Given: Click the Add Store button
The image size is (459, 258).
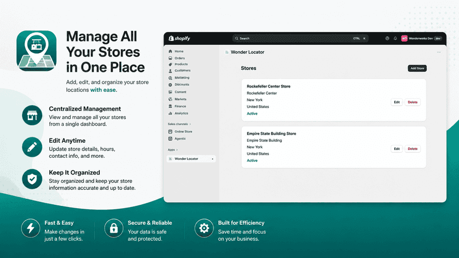Looking at the screenshot, I should tap(417, 68).
